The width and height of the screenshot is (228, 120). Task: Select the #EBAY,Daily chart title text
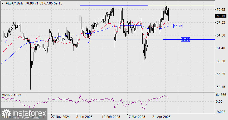(14, 3)
